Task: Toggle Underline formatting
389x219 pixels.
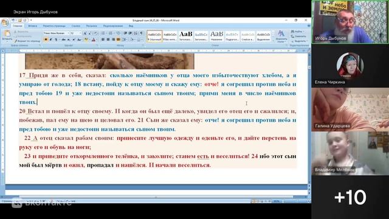Action: 56,40
